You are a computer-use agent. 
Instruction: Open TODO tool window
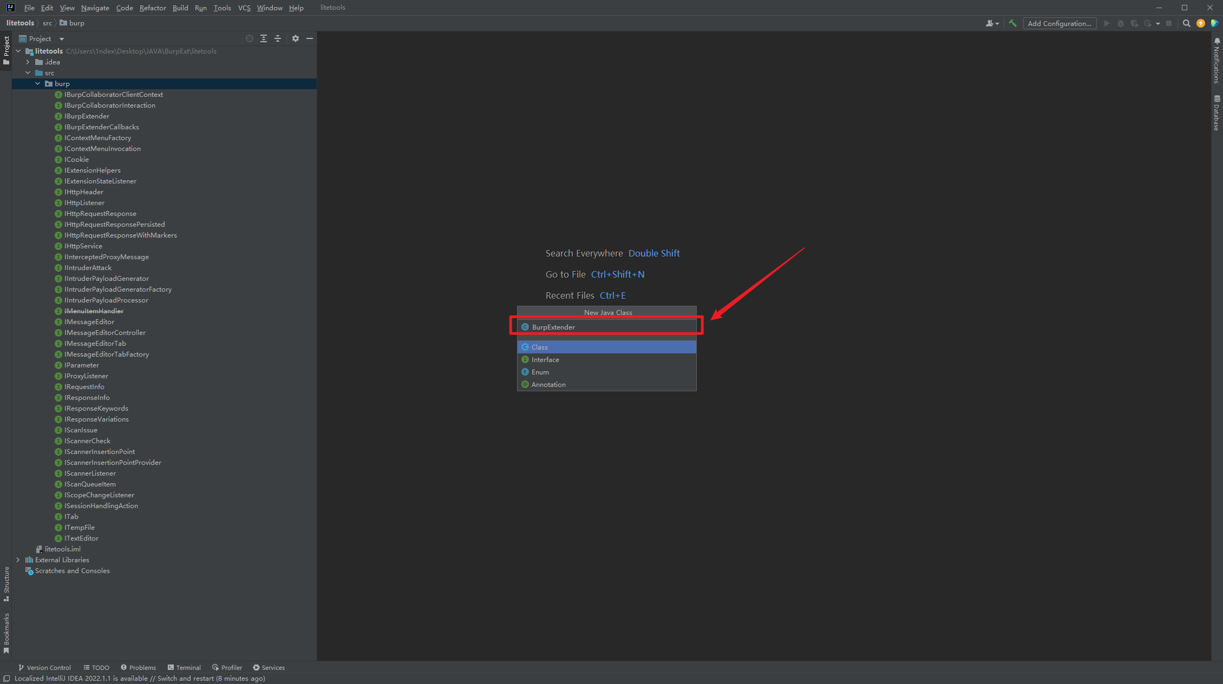click(x=96, y=667)
